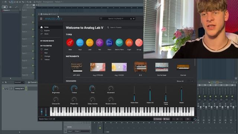The width and height of the screenshot is (238, 134).
Task: Select next preset with down arrow
Action: [x=134, y=19]
